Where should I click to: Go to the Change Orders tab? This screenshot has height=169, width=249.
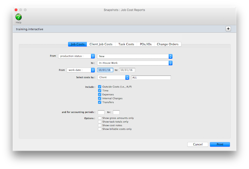pyautogui.click(x=168, y=44)
